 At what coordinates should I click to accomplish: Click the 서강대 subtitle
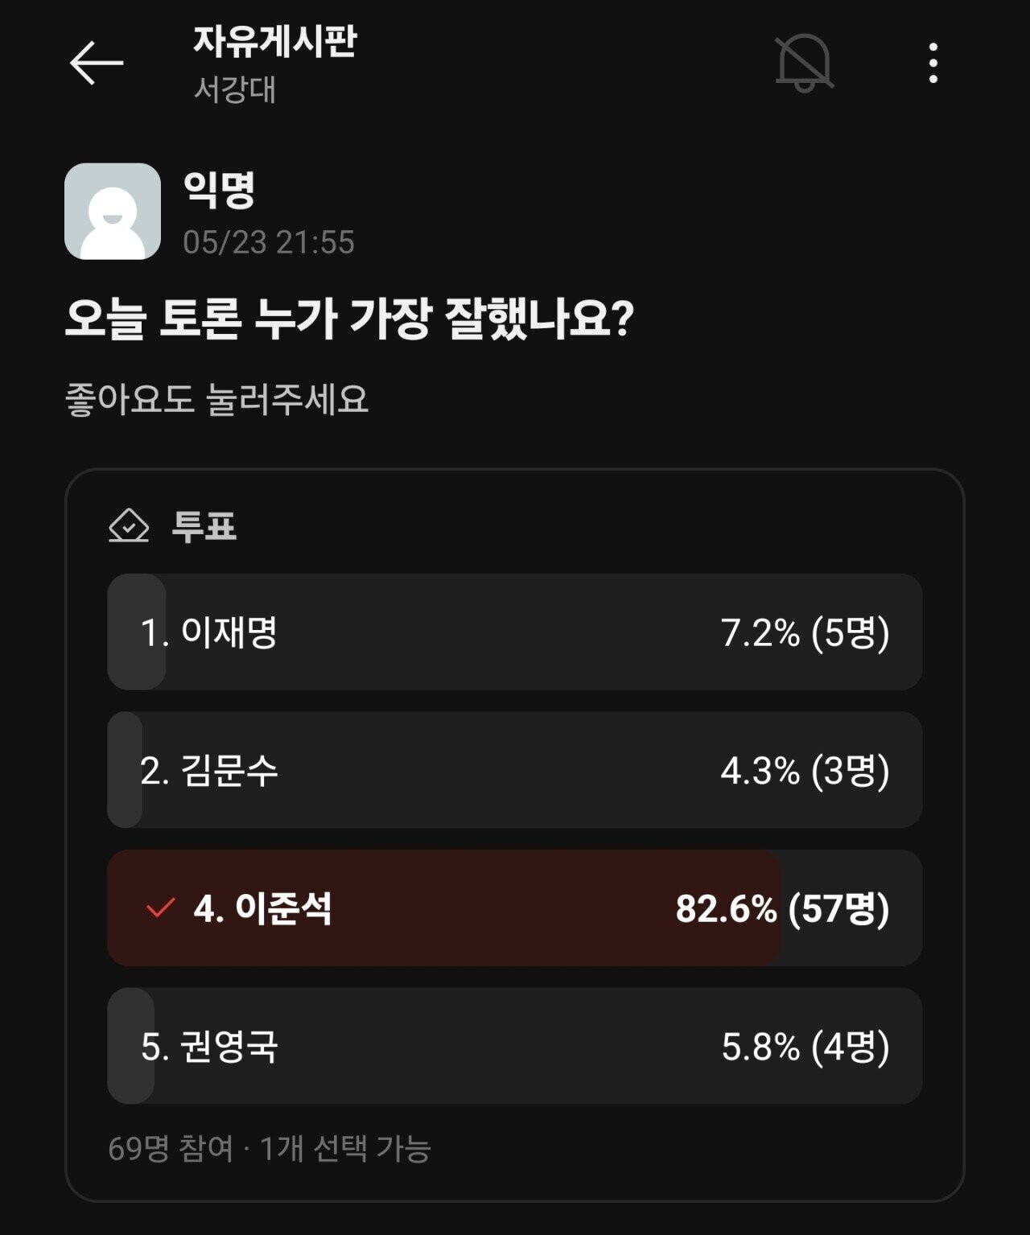(235, 89)
